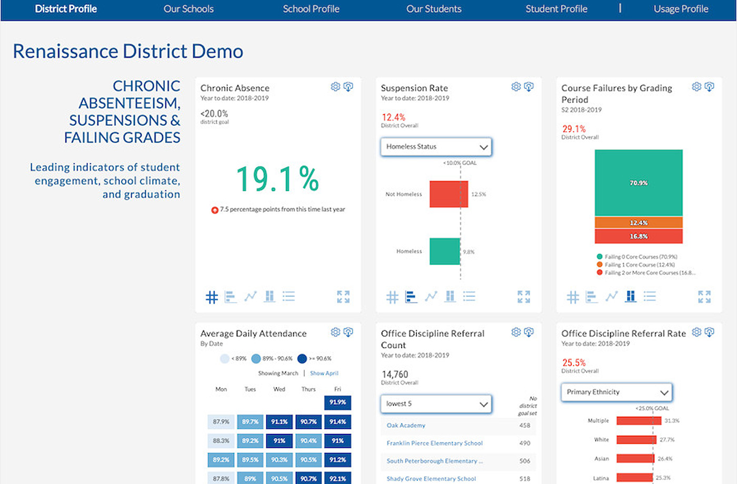Switch to School Profile tab

tap(311, 9)
